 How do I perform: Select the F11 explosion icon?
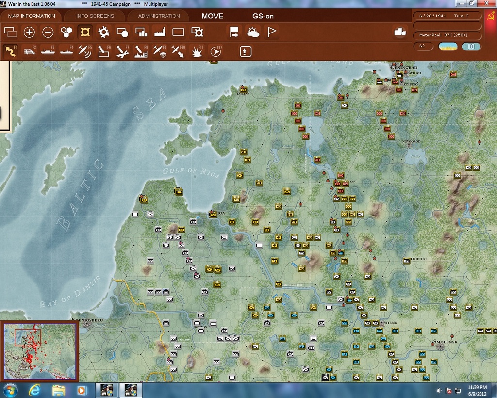click(197, 51)
